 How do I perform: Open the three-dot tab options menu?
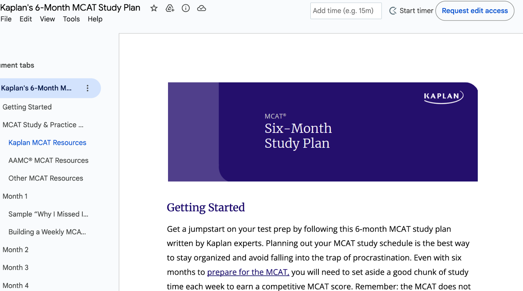point(87,88)
